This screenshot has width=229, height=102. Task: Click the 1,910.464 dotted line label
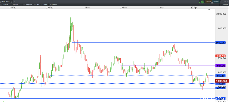221,76
